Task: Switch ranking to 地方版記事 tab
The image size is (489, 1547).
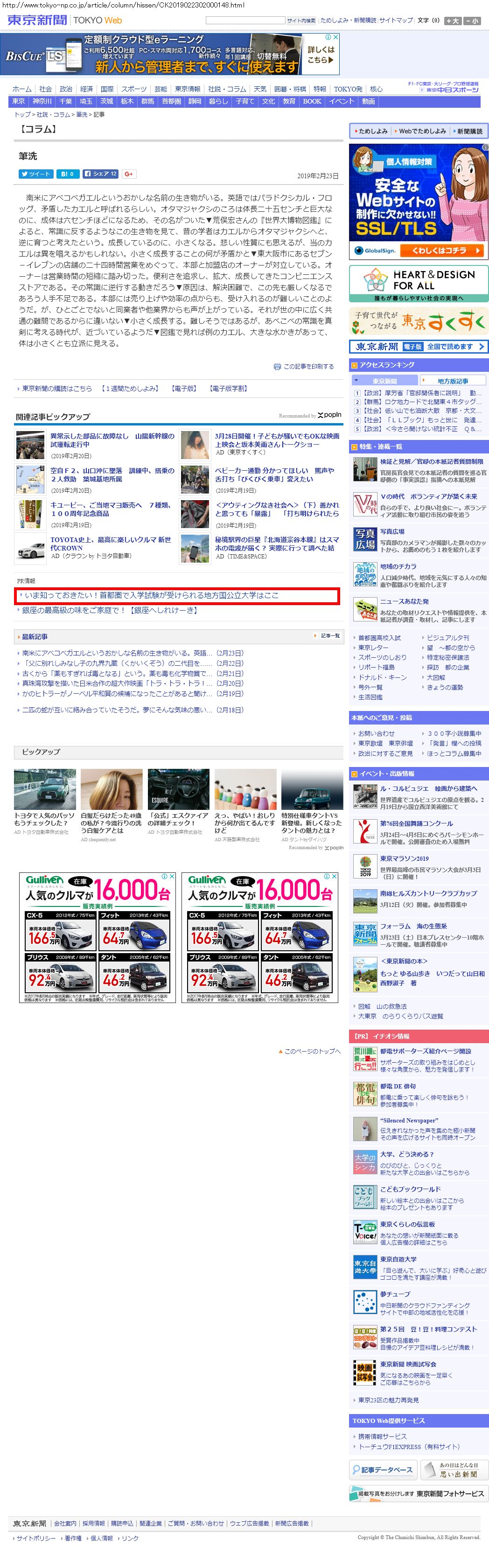Action: tap(452, 381)
